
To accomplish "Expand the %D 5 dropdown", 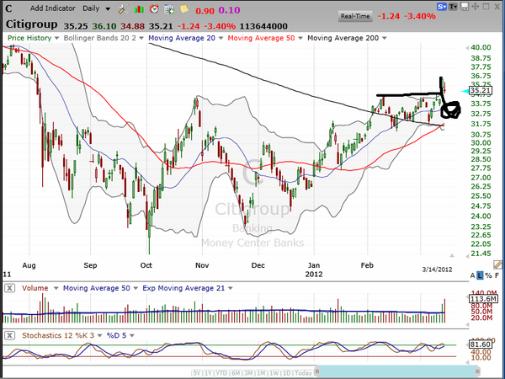I will pyautogui.click(x=132, y=336).
